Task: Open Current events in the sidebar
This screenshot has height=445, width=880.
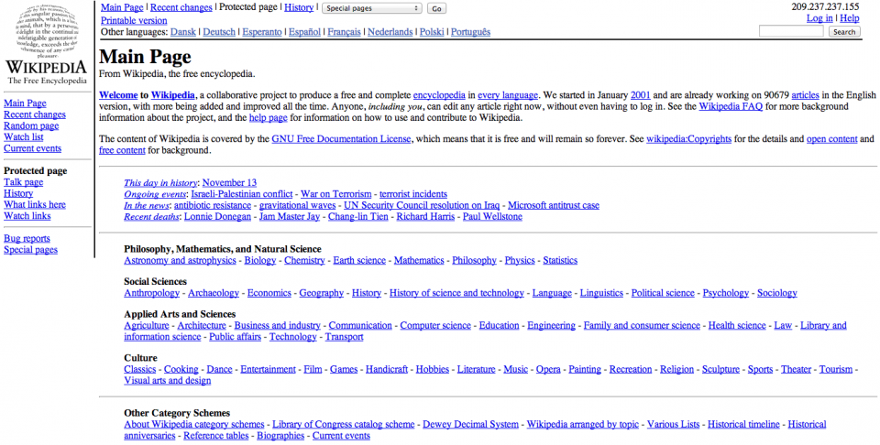Action: pyautogui.click(x=33, y=148)
